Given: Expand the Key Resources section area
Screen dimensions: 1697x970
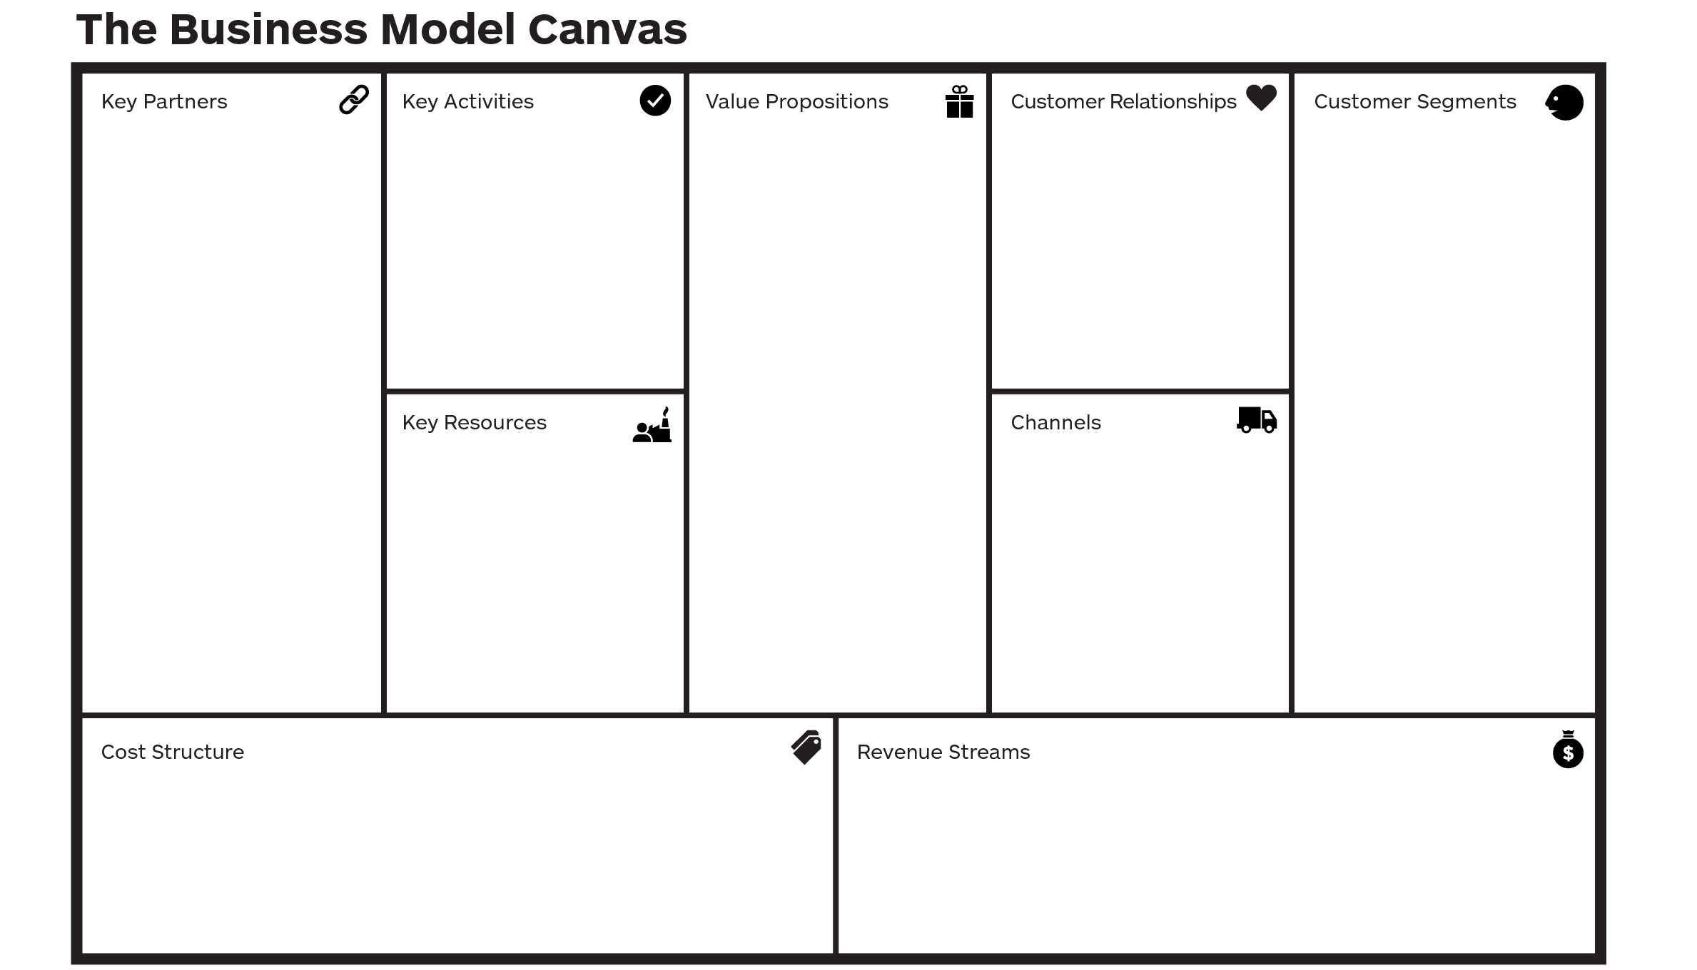Looking at the screenshot, I should (x=537, y=553).
